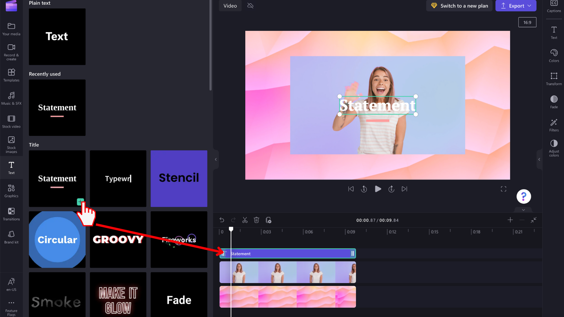The width and height of the screenshot is (564, 317).
Task: Click the Statement text thumbnail in timeline
Action: pos(287,254)
